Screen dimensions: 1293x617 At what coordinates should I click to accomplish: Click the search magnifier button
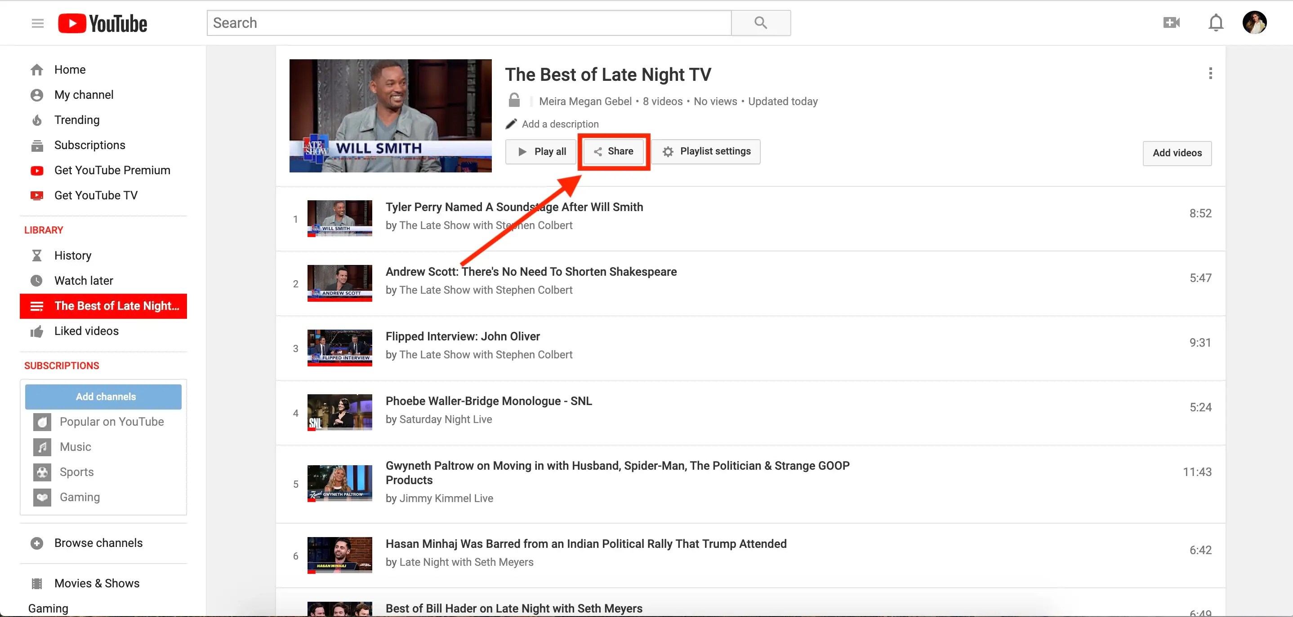pyautogui.click(x=760, y=23)
